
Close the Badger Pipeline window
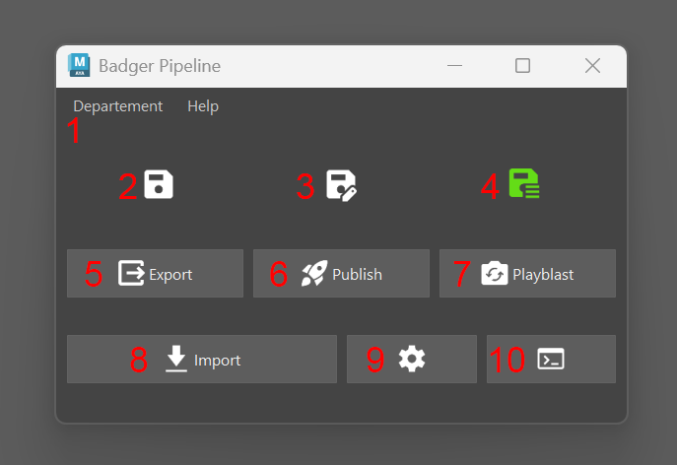coord(592,66)
